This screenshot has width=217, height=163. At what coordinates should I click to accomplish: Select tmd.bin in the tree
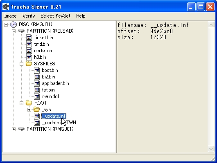(41, 44)
